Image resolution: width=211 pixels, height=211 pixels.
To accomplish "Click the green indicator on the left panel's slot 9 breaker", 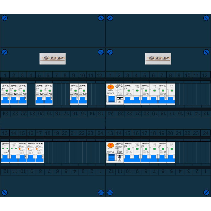I will 75,90.
